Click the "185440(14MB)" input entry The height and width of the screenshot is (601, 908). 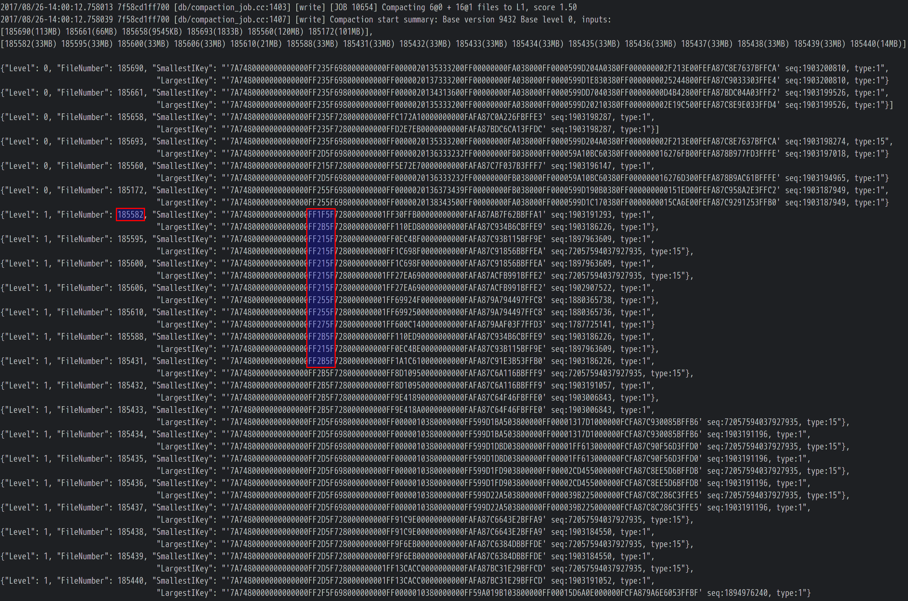coord(876,44)
